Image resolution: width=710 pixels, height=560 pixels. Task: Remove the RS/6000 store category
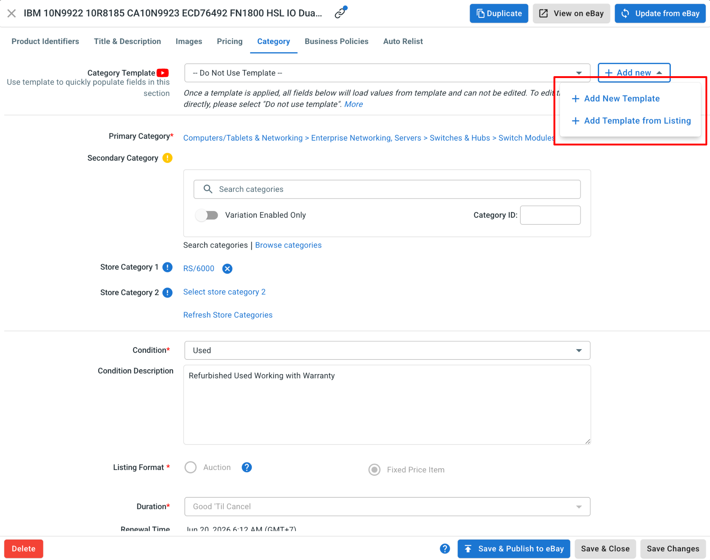click(227, 269)
